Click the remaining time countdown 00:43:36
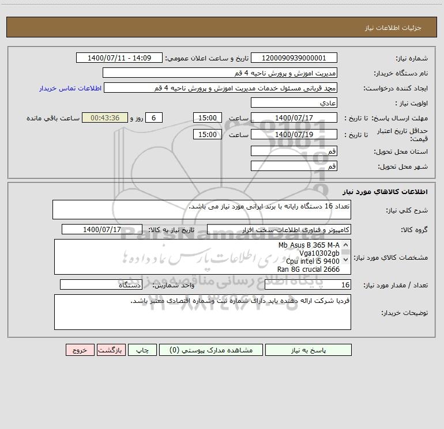This screenshot has height=429, width=444. pyautogui.click(x=105, y=117)
